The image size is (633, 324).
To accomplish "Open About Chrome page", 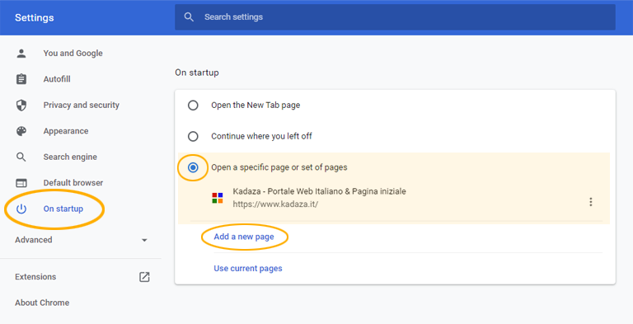I will pyautogui.click(x=42, y=303).
